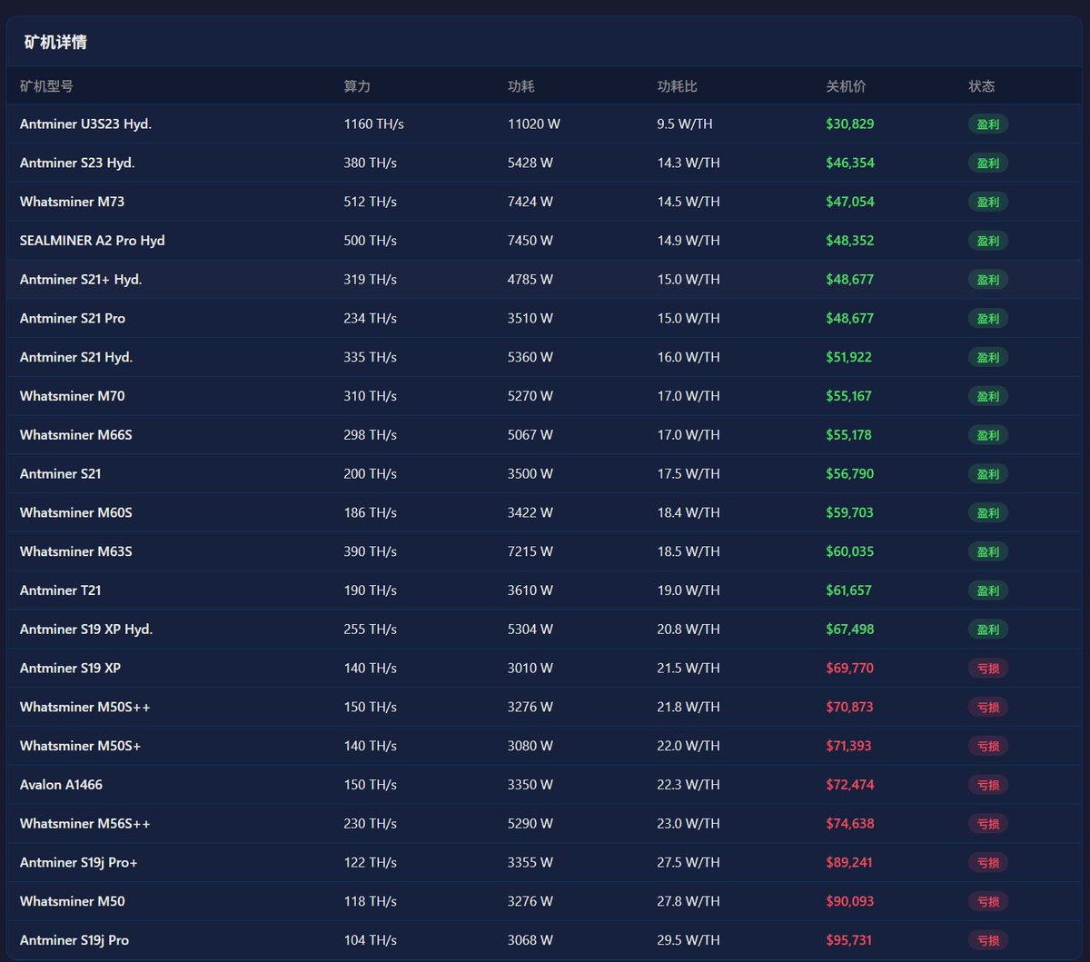Select the Antminer S19 XP Hyd. model name
Image resolution: width=1090 pixels, height=962 pixels.
tap(86, 630)
